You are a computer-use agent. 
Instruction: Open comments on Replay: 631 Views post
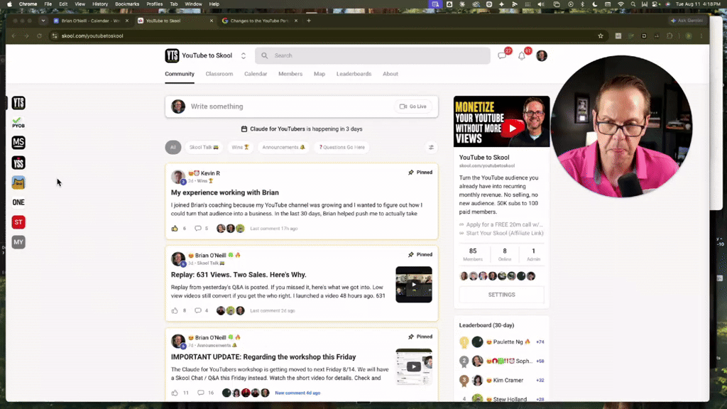[x=198, y=311]
